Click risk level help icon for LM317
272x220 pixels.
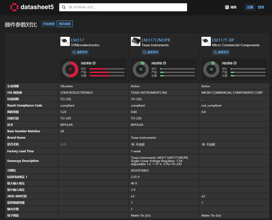click(x=94, y=63)
